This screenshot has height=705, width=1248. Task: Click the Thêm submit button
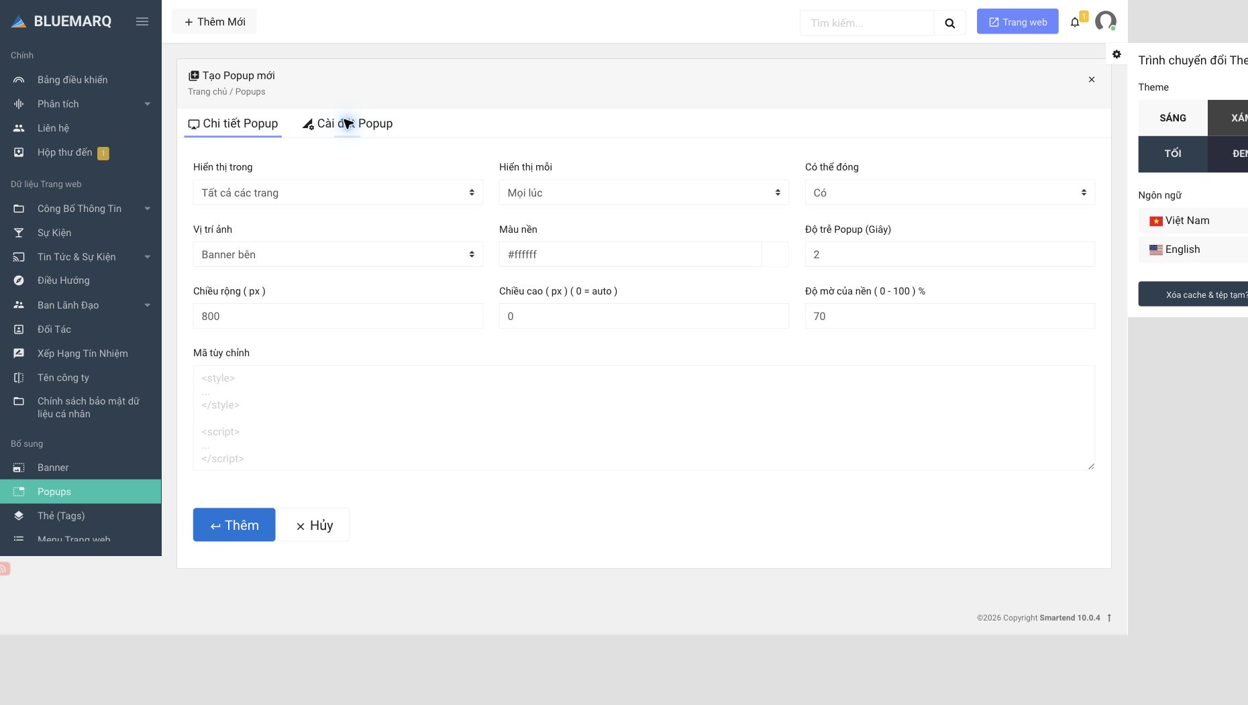234,525
